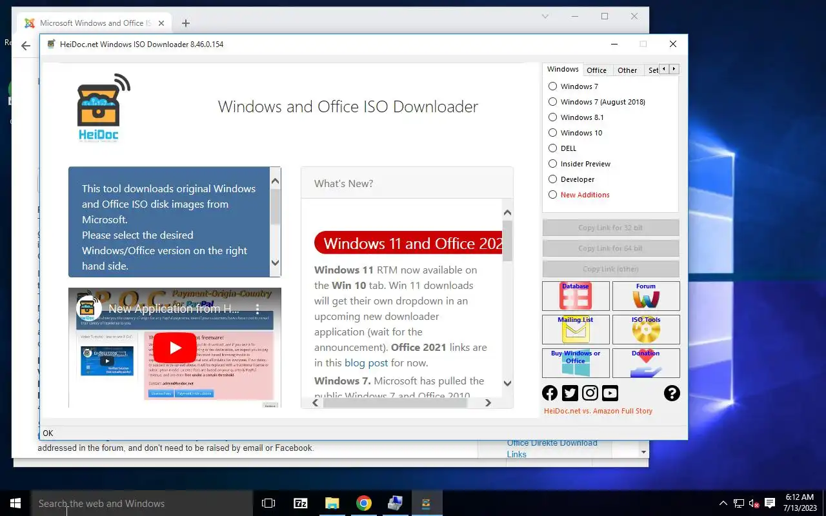Switch to the Windows tab

[563, 69]
